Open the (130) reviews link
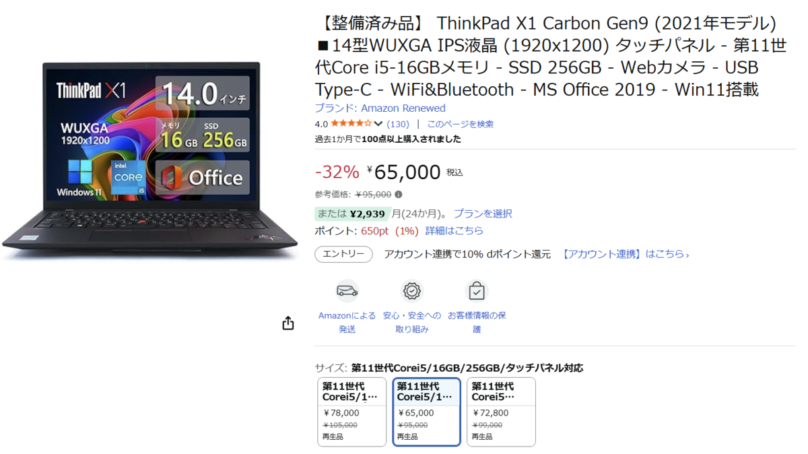This screenshot has height=454, width=808. tap(398, 124)
